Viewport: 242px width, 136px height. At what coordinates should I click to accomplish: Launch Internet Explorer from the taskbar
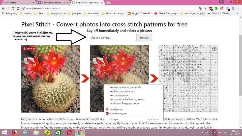25,133
